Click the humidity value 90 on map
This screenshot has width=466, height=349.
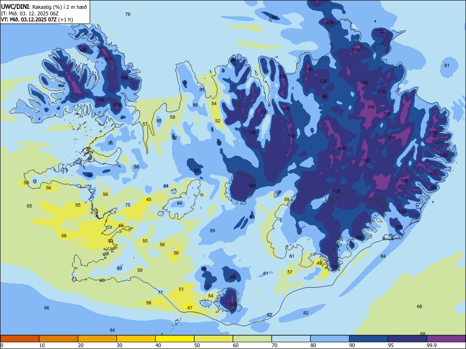[110, 143]
